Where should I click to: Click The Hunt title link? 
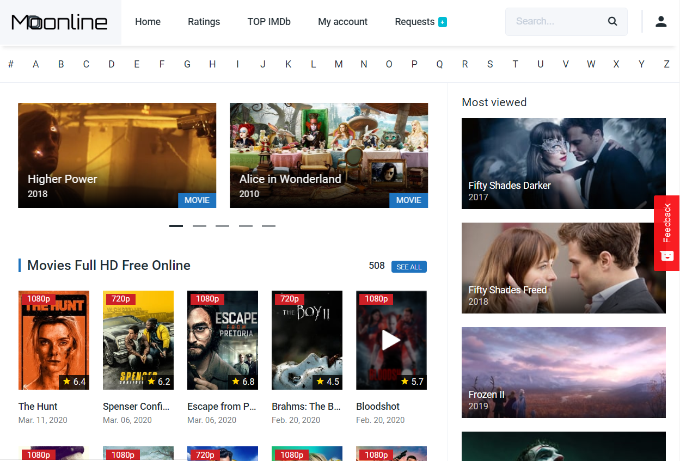click(38, 407)
